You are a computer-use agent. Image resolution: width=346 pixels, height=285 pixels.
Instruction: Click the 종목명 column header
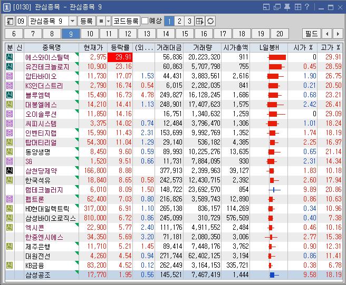[x=51, y=47]
